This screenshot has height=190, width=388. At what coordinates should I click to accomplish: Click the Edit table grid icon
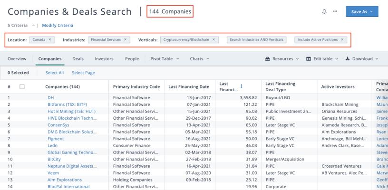pos(308,59)
